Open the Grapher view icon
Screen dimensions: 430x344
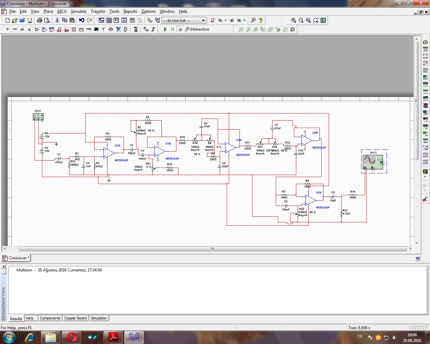coord(124,20)
